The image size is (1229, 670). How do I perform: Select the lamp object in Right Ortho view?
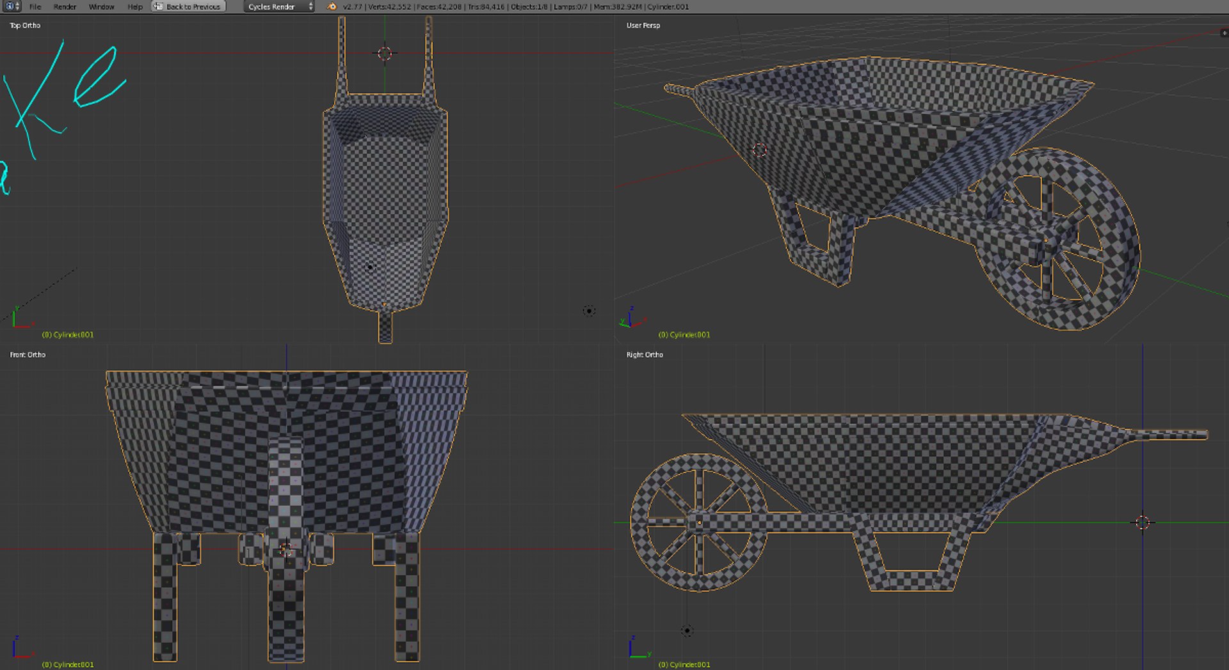687,630
